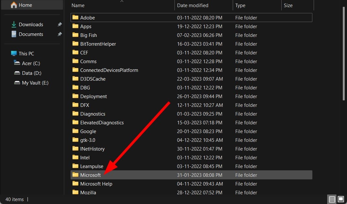The height and width of the screenshot is (204, 347).
Task: Select the Adobe folder icon
Action: click(75, 17)
